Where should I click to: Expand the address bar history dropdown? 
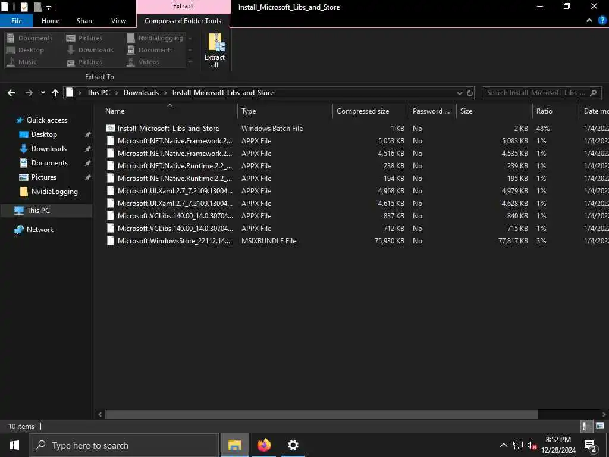tap(460, 93)
